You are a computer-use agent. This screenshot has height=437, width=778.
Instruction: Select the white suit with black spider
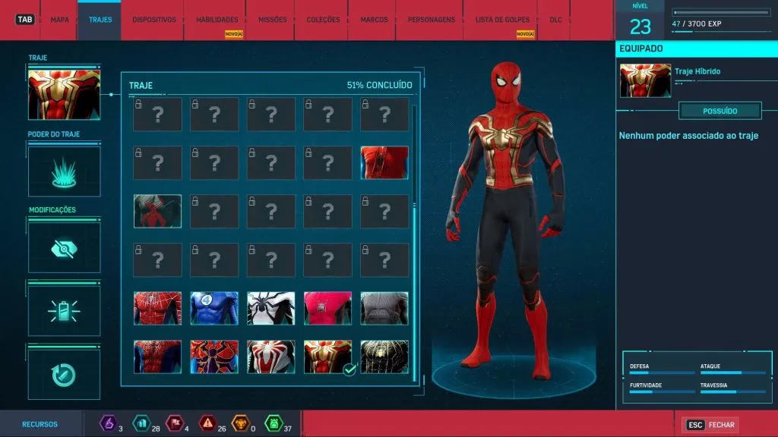click(x=271, y=308)
